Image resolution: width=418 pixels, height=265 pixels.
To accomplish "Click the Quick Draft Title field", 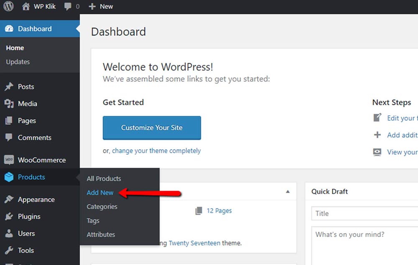I will (364, 213).
